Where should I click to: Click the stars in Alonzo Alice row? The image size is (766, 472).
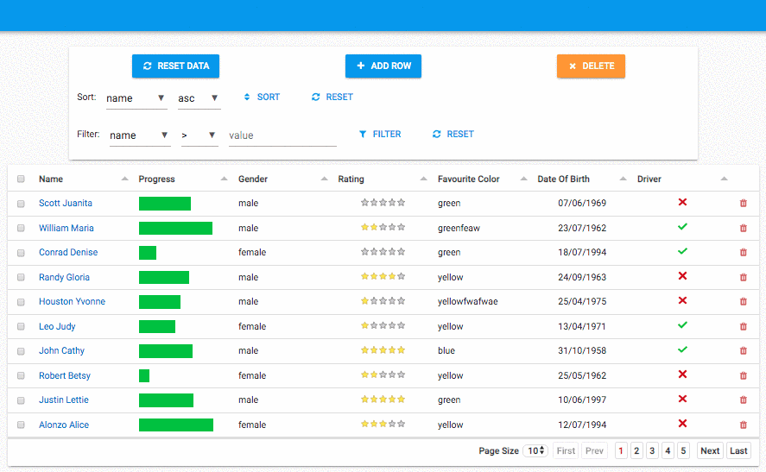point(383,424)
